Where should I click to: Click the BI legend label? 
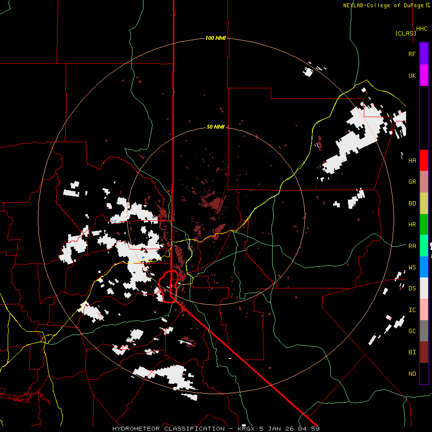(412, 352)
